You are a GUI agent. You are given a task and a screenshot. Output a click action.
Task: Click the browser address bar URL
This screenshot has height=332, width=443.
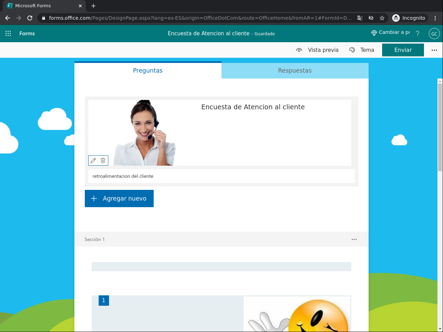click(200, 18)
